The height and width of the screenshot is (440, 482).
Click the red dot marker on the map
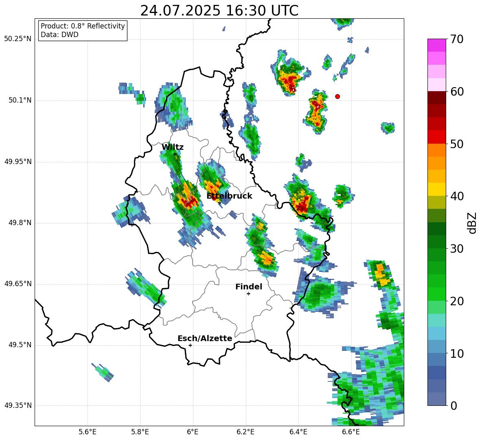(337, 96)
